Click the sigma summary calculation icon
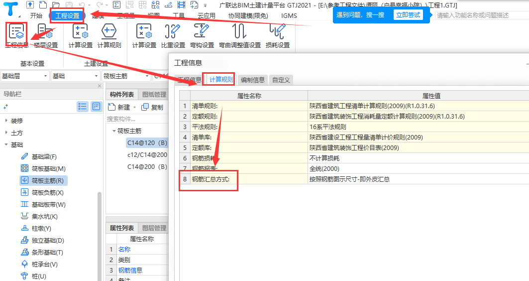Viewport: 529px width, 281px height. tap(117, 4)
